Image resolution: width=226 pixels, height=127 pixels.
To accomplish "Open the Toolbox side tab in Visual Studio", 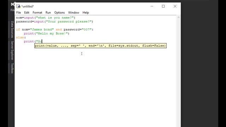I will coord(12,68).
